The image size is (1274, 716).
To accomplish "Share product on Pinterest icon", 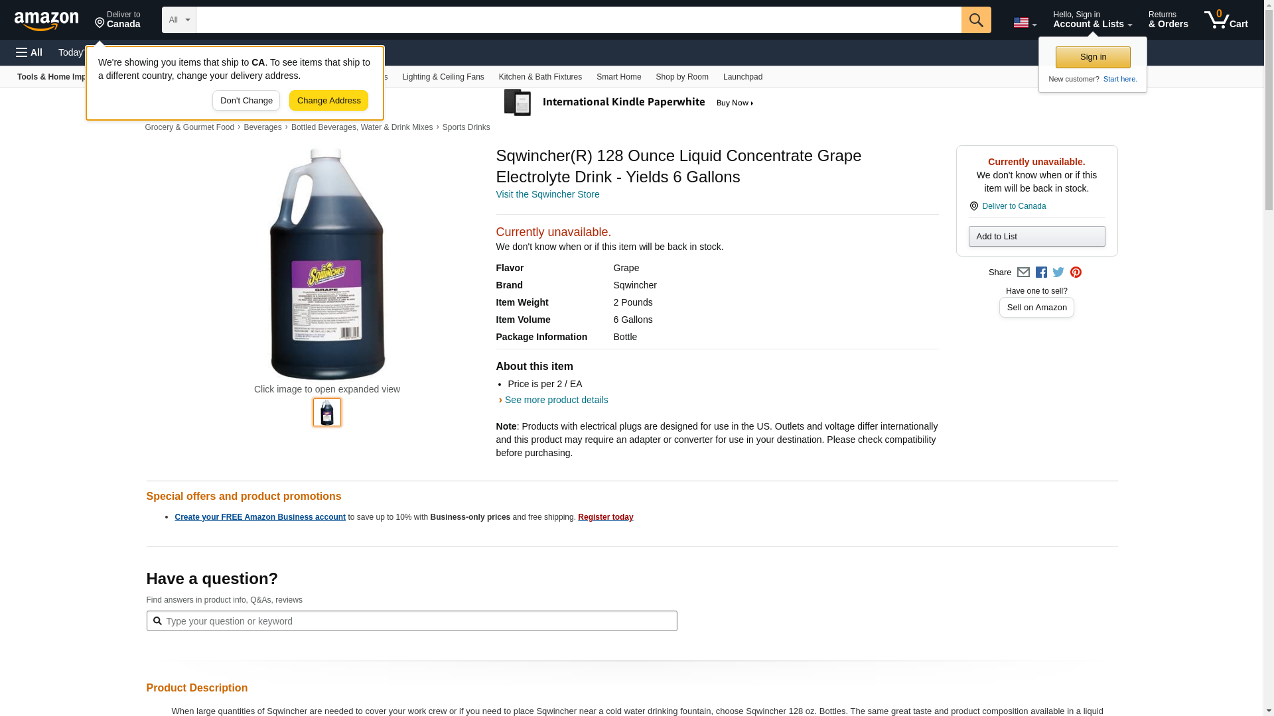I will click(x=1076, y=272).
